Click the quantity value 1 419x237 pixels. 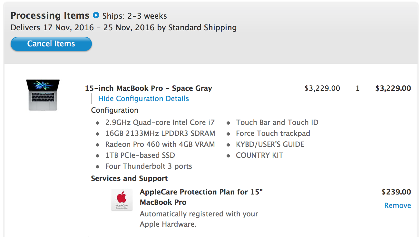(357, 88)
